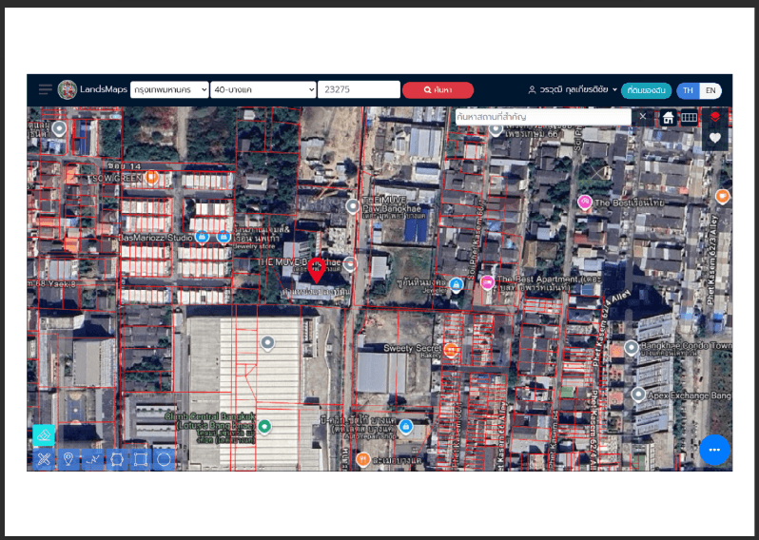Click the red location pin marker
Screen dimensions: 759x540
click(x=317, y=271)
